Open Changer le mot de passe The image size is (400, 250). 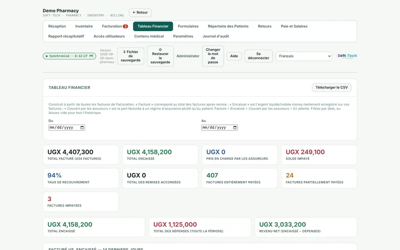pos(213,56)
